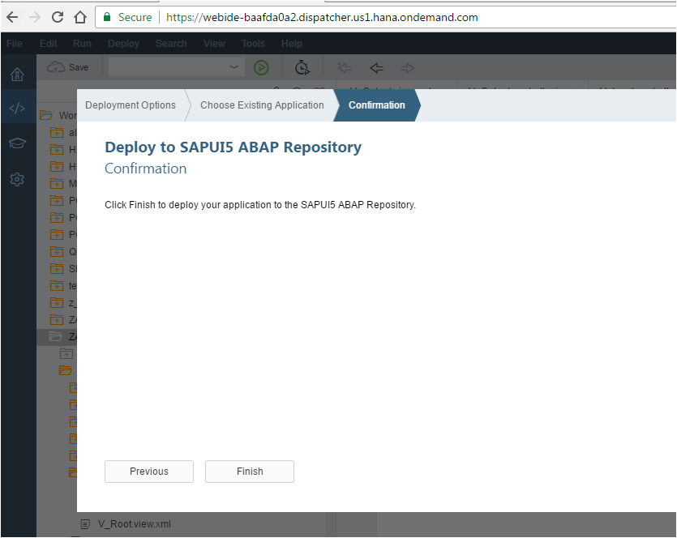677x538 pixels.
Task: Expand the folder starting with 'te'
Action: [x=57, y=286]
